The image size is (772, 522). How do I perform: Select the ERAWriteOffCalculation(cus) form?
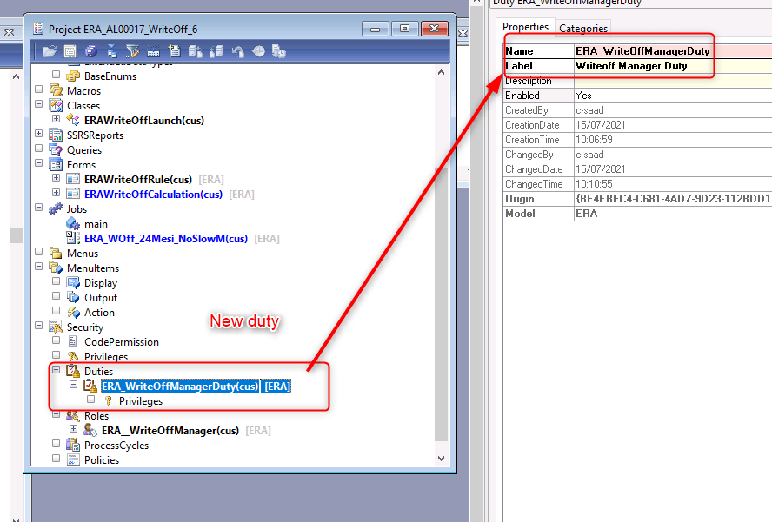[x=153, y=195]
